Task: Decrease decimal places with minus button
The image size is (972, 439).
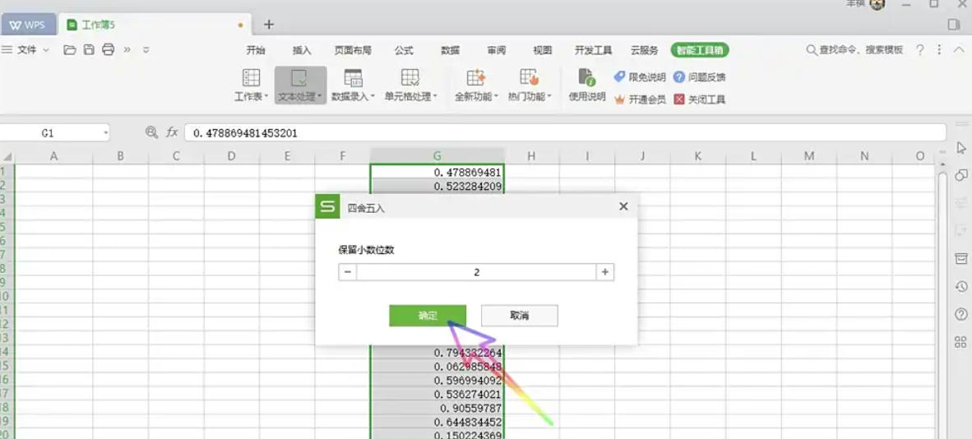Action: pos(347,271)
